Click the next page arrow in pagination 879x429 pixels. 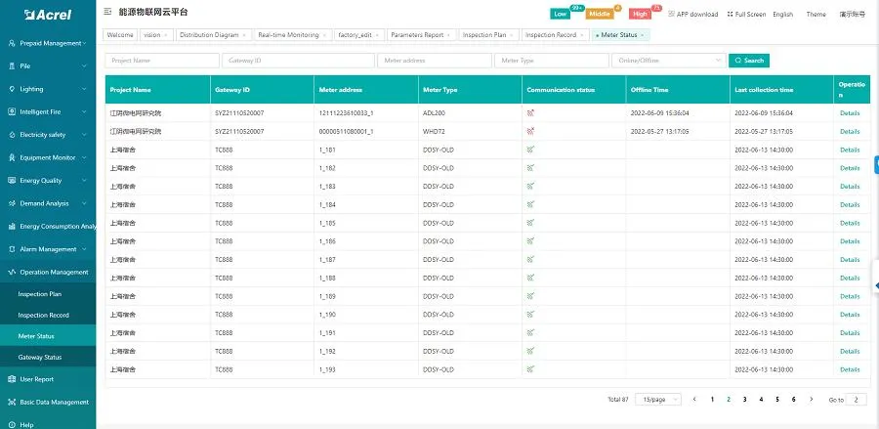[809, 400]
